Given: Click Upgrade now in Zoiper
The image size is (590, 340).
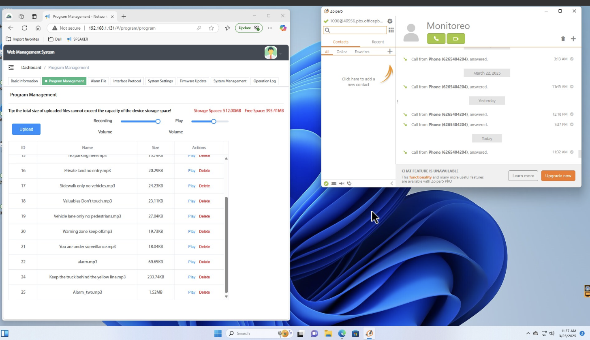Looking at the screenshot, I should pyautogui.click(x=558, y=176).
